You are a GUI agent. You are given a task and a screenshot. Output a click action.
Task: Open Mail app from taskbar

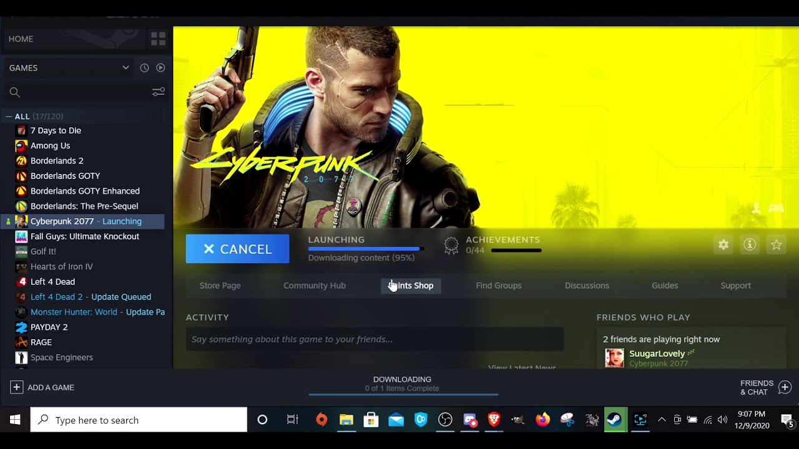(x=396, y=420)
